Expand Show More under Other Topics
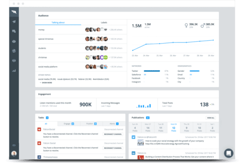Viewport: 245px width, 163px height. [x=46, y=83]
